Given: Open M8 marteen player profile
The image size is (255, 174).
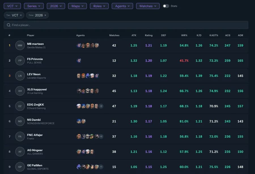Looking at the screenshot, I should pos(35,44).
